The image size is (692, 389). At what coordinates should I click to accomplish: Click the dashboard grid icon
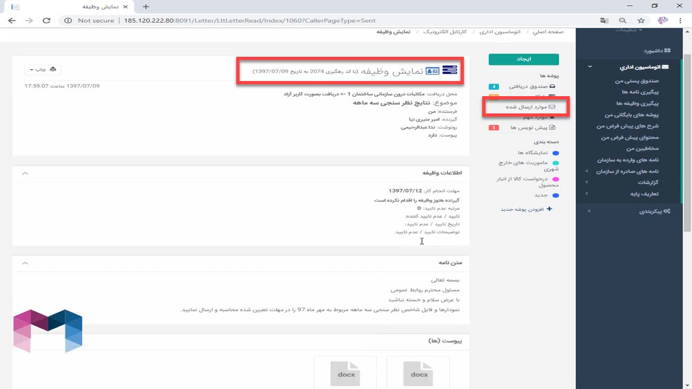(x=668, y=51)
